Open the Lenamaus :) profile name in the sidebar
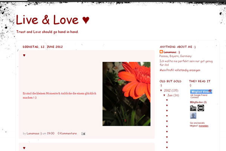Viewport: 226px width, 151px height. [171, 52]
